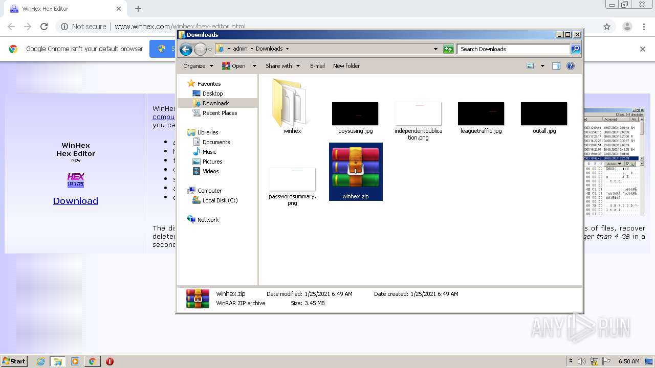
Task: Click the WinHex HEX logo image
Action: point(76,180)
